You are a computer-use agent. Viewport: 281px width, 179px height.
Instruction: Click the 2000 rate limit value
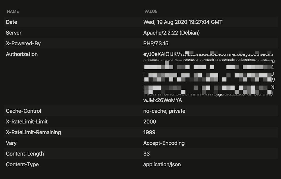point(149,121)
